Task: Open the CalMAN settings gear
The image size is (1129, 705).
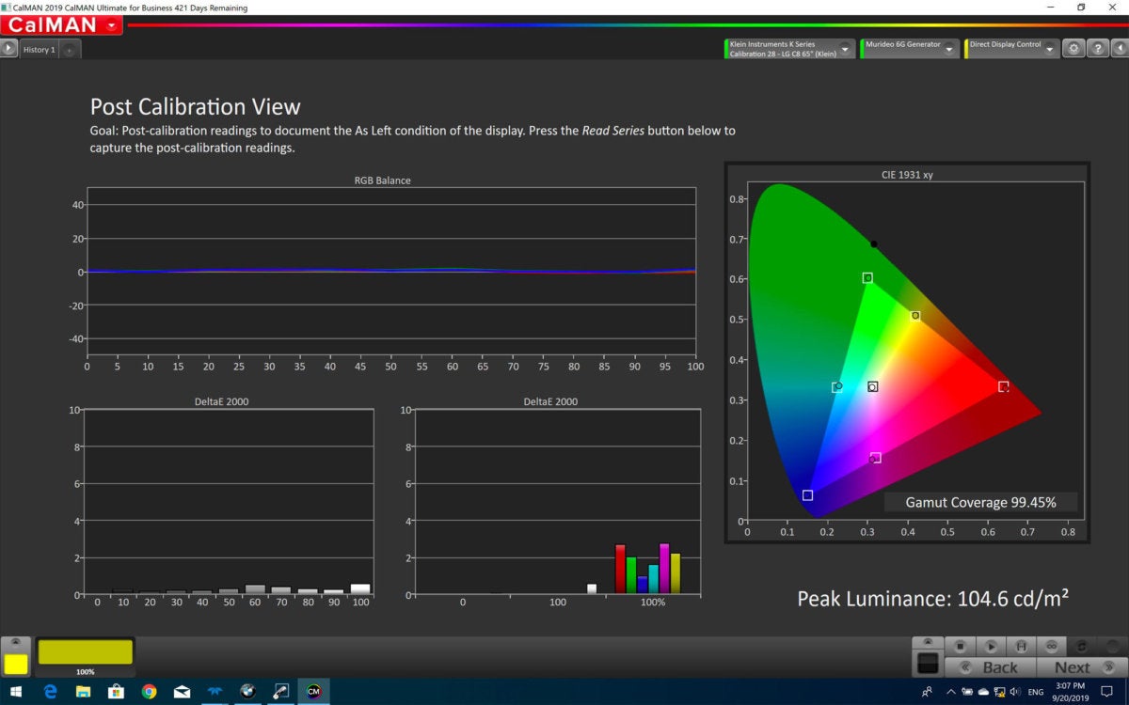Action: pos(1073,49)
